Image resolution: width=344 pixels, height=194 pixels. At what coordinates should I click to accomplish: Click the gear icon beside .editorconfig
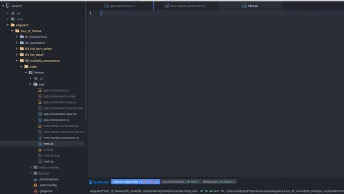(35, 185)
